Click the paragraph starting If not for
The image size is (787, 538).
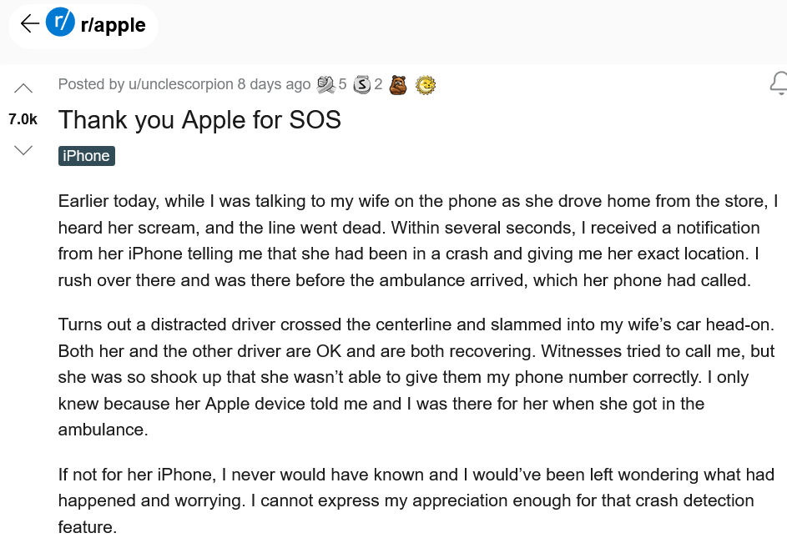[x=416, y=500]
